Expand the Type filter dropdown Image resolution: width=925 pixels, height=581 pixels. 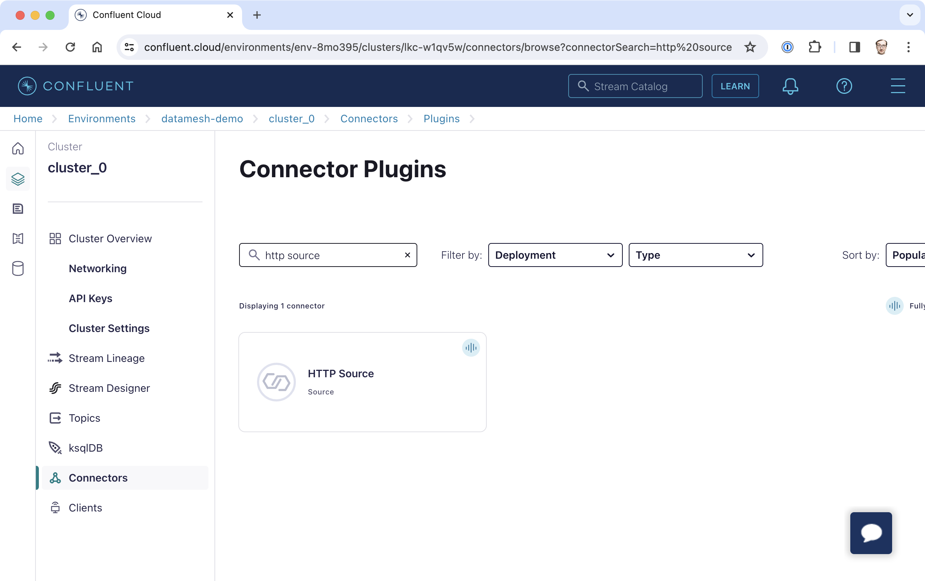695,255
